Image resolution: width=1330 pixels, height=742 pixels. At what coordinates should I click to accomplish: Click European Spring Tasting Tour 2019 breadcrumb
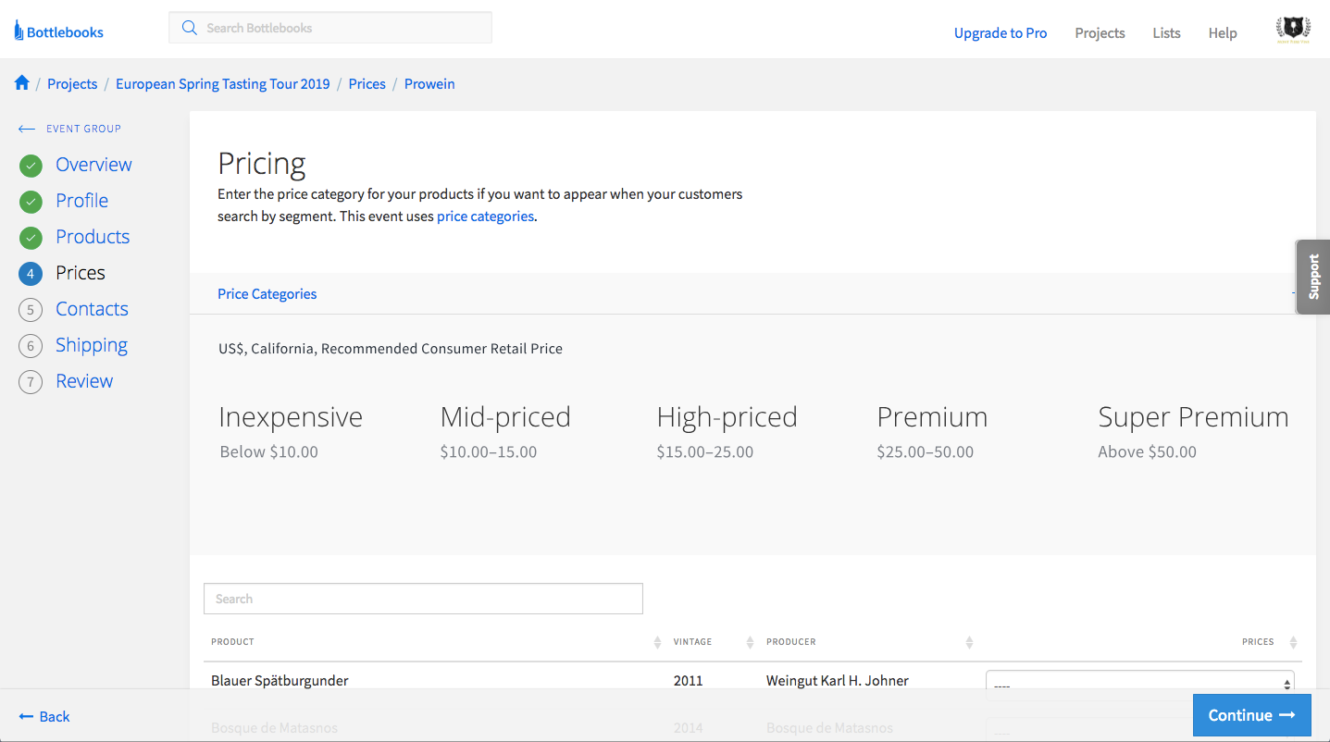click(x=223, y=84)
